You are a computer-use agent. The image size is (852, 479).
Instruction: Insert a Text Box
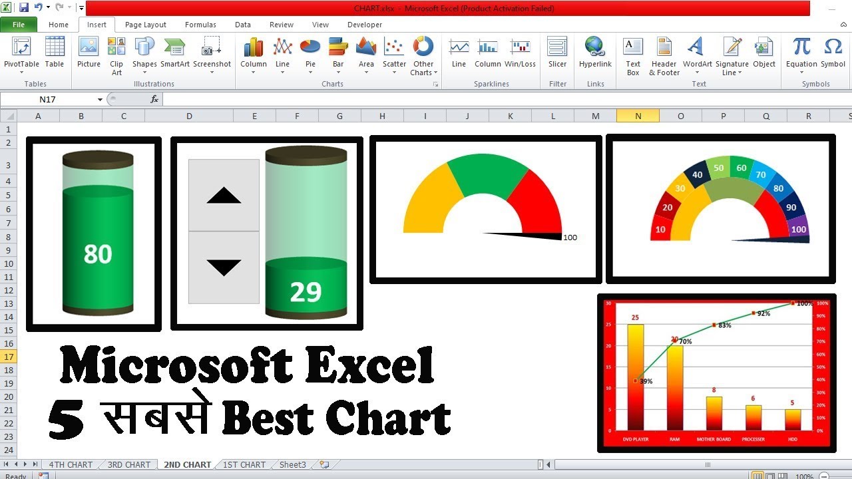coord(633,56)
